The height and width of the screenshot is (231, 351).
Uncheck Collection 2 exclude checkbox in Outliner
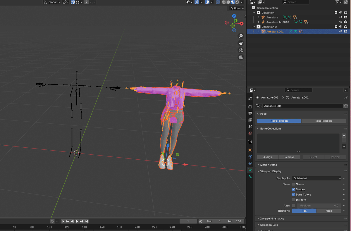click(336, 27)
